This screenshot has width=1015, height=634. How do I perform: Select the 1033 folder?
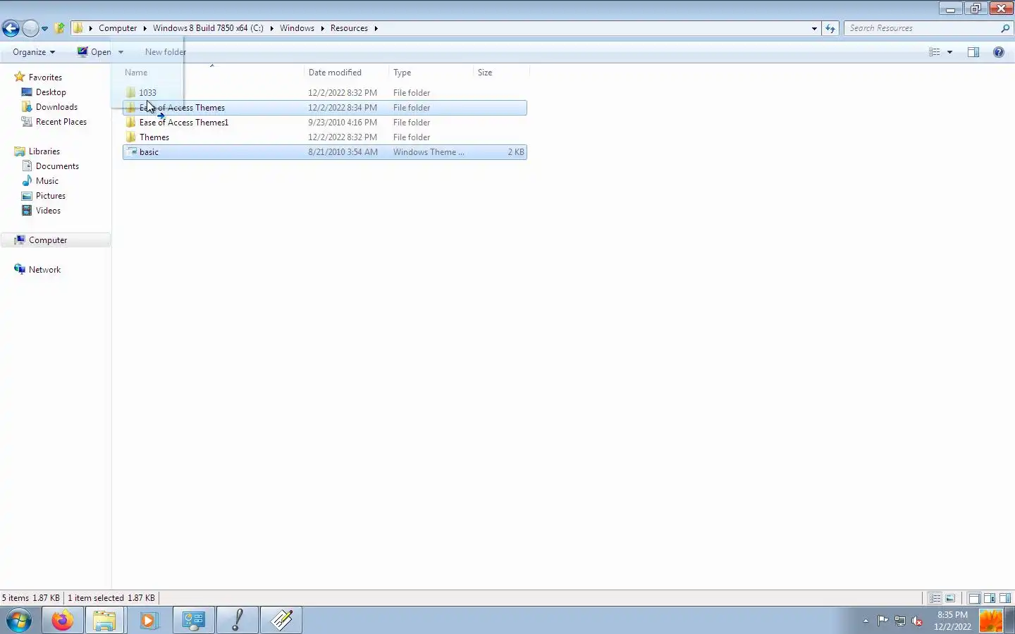325,93
